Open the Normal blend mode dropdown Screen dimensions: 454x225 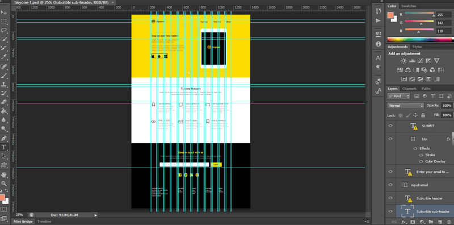(406, 106)
